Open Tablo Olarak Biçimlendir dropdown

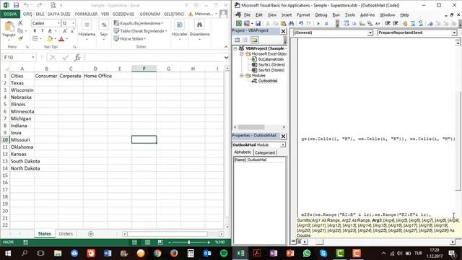[x=140, y=30]
